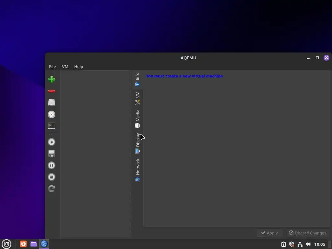Click the Apply button
The image size is (332, 249).
(x=269, y=233)
